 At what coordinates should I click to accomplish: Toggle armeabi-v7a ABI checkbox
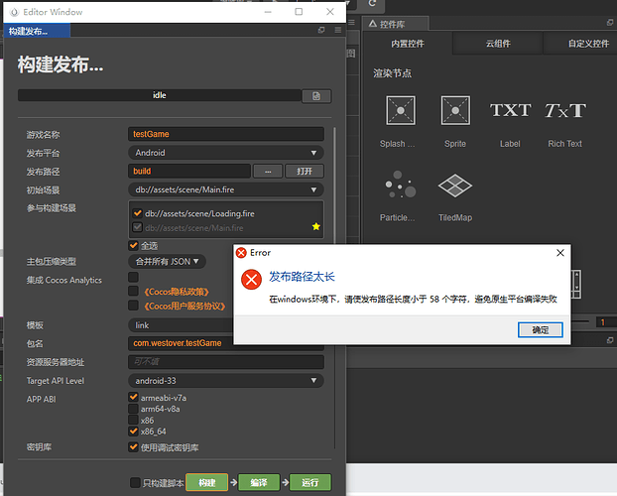click(133, 397)
